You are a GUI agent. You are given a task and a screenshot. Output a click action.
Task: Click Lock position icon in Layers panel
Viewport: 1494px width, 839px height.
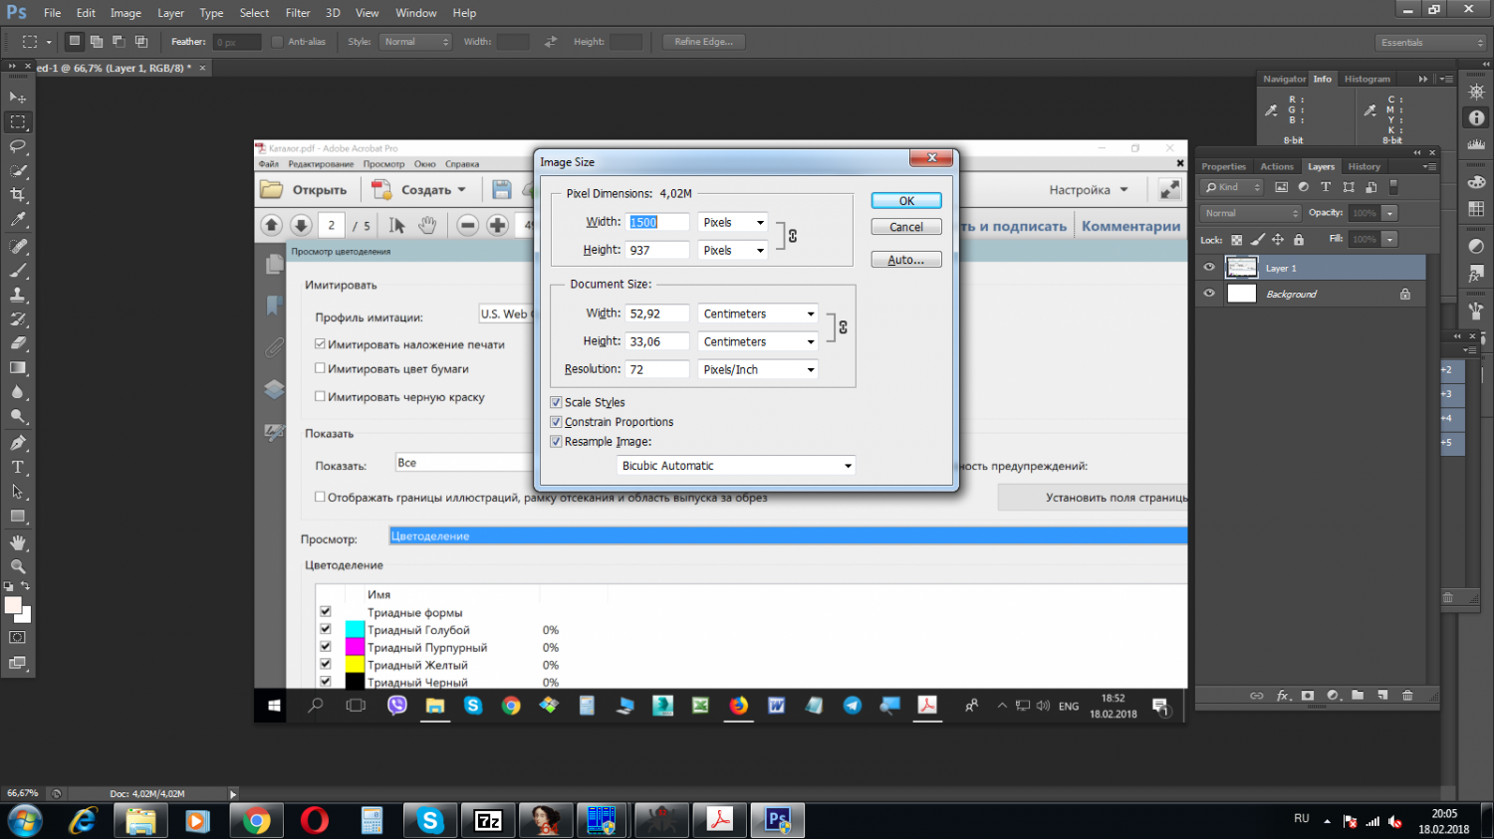[x=1278, y=240]
